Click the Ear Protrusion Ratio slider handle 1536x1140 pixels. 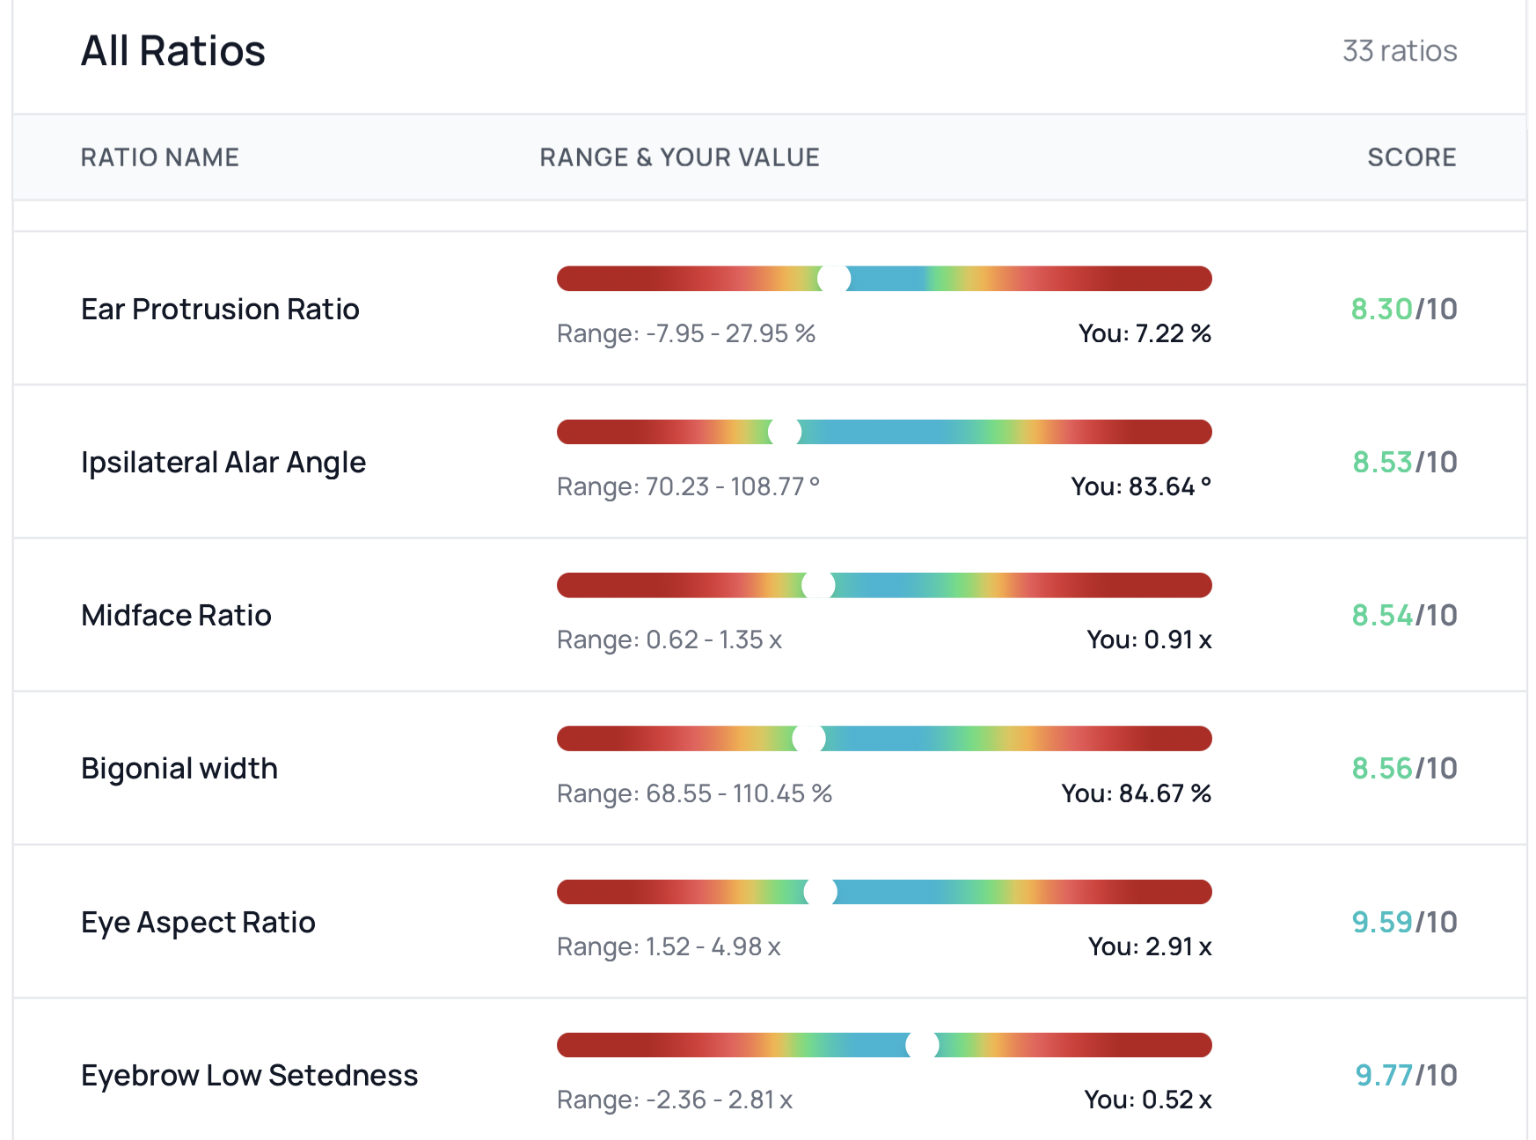tap(834, 279)
